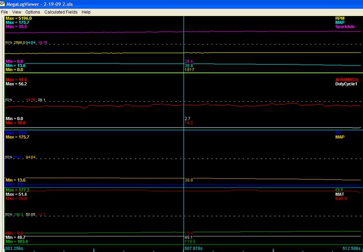Select the SparkAdv channel label
Viewport: 363px width, 252px height.
pos(345,26)
